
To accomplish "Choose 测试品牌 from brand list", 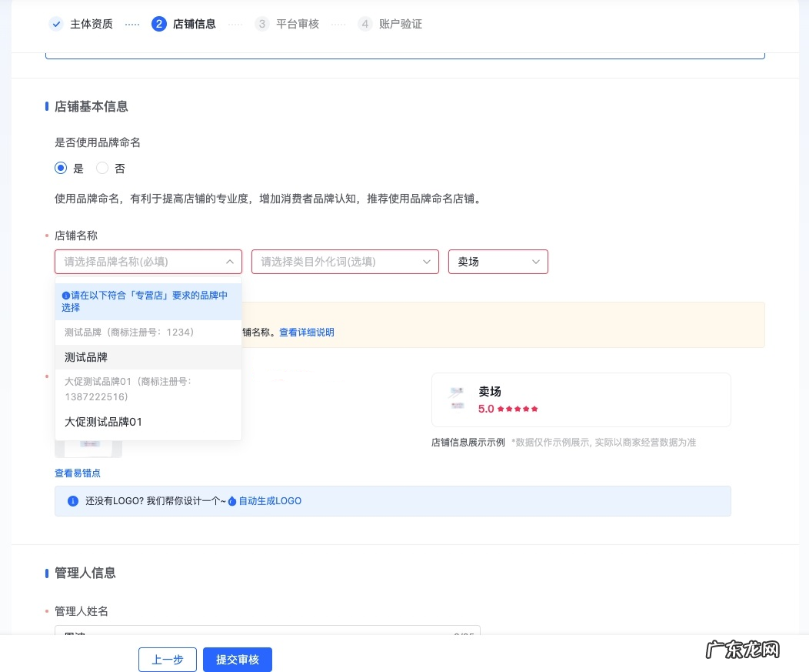I will pos(86,357).
